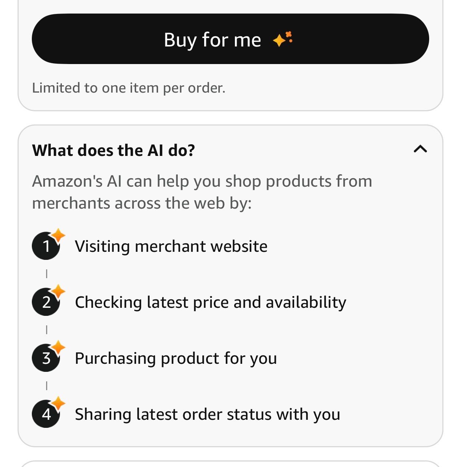
Task: Click the step 1 numbered badge icon
Action: pyautogui.click(x=46, y=246)
